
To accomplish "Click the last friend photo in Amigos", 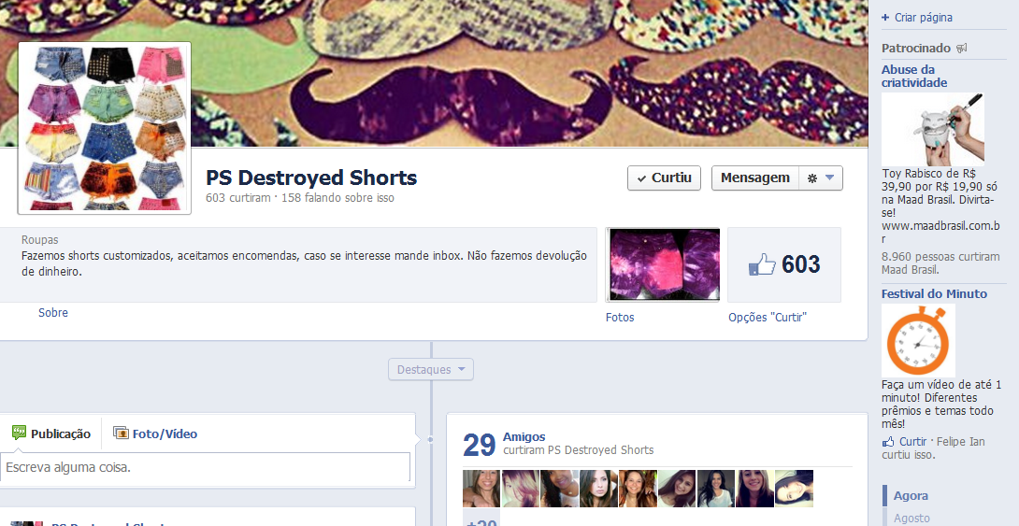I will [794, 489].
